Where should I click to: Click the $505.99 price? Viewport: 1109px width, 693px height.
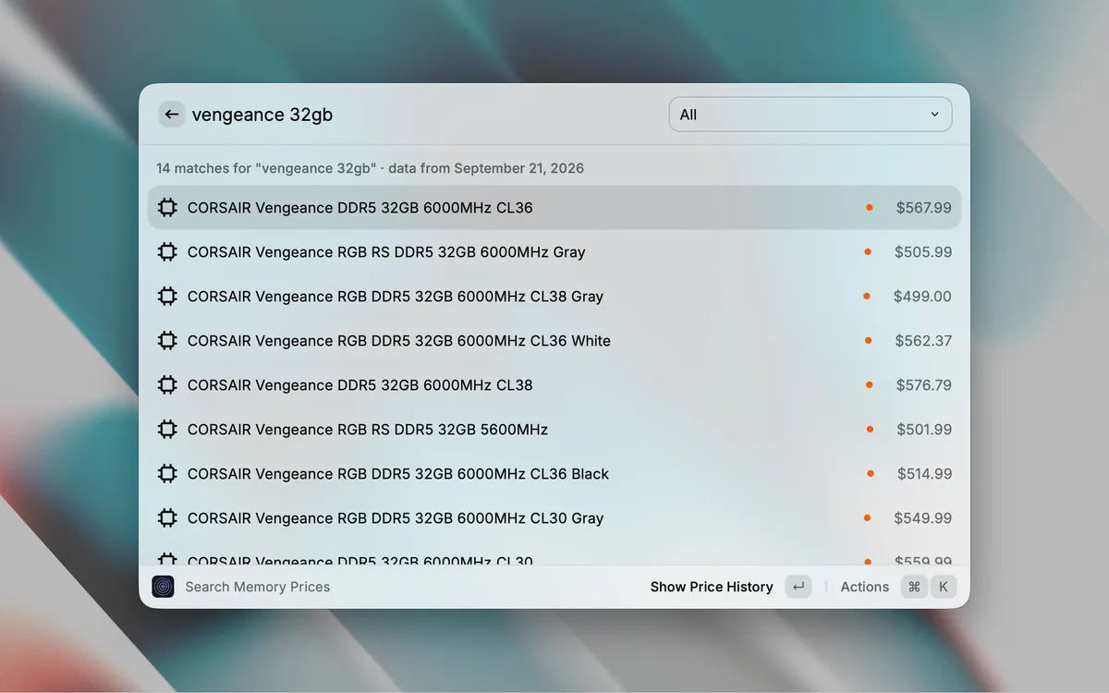(x=922, y=252)
